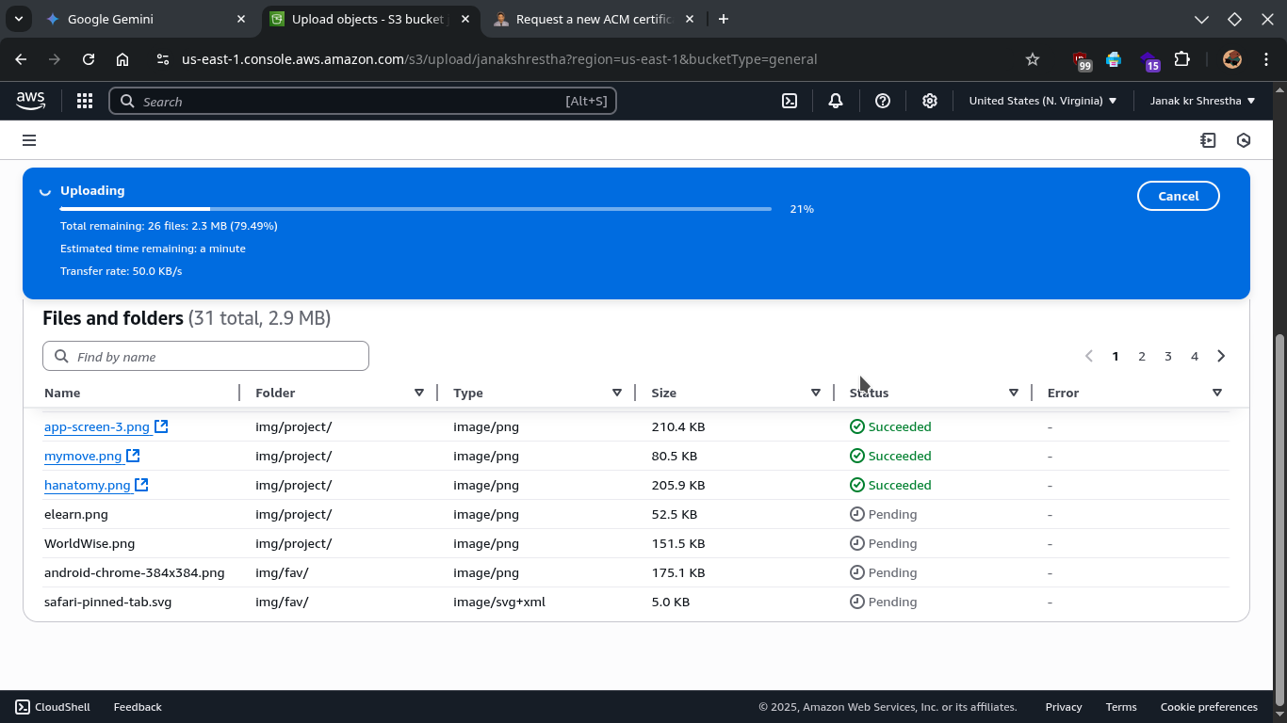Click the AWS support help icon
Viewport: 1287px width, 723px height.
[x=883, y=101]
